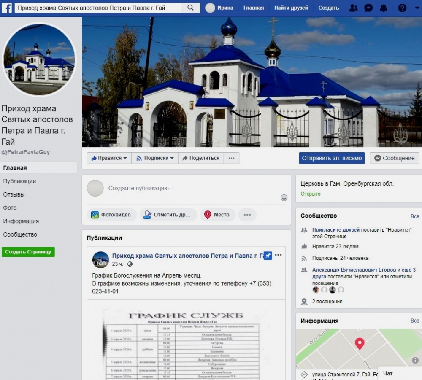422x380 pixels.
Task: Click the red map location pin
Action: [x=360, y=344]
